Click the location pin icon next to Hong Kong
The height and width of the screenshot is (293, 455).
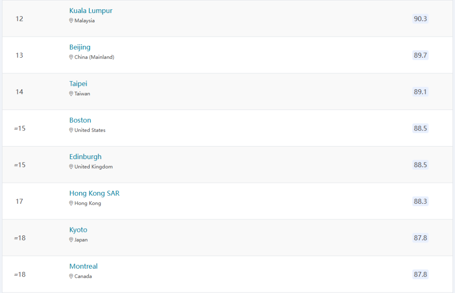pos(71,203)
